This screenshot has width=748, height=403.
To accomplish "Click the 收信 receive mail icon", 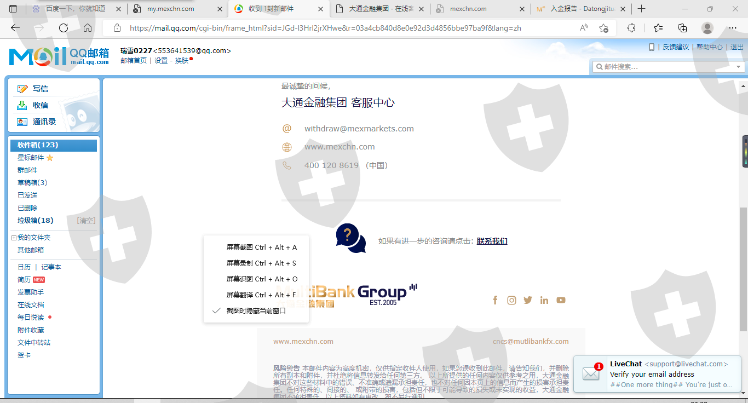I will pos(22,105).
